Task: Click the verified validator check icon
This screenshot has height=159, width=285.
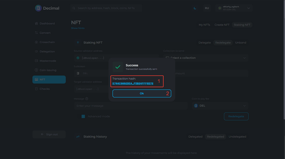Action: 78,58
